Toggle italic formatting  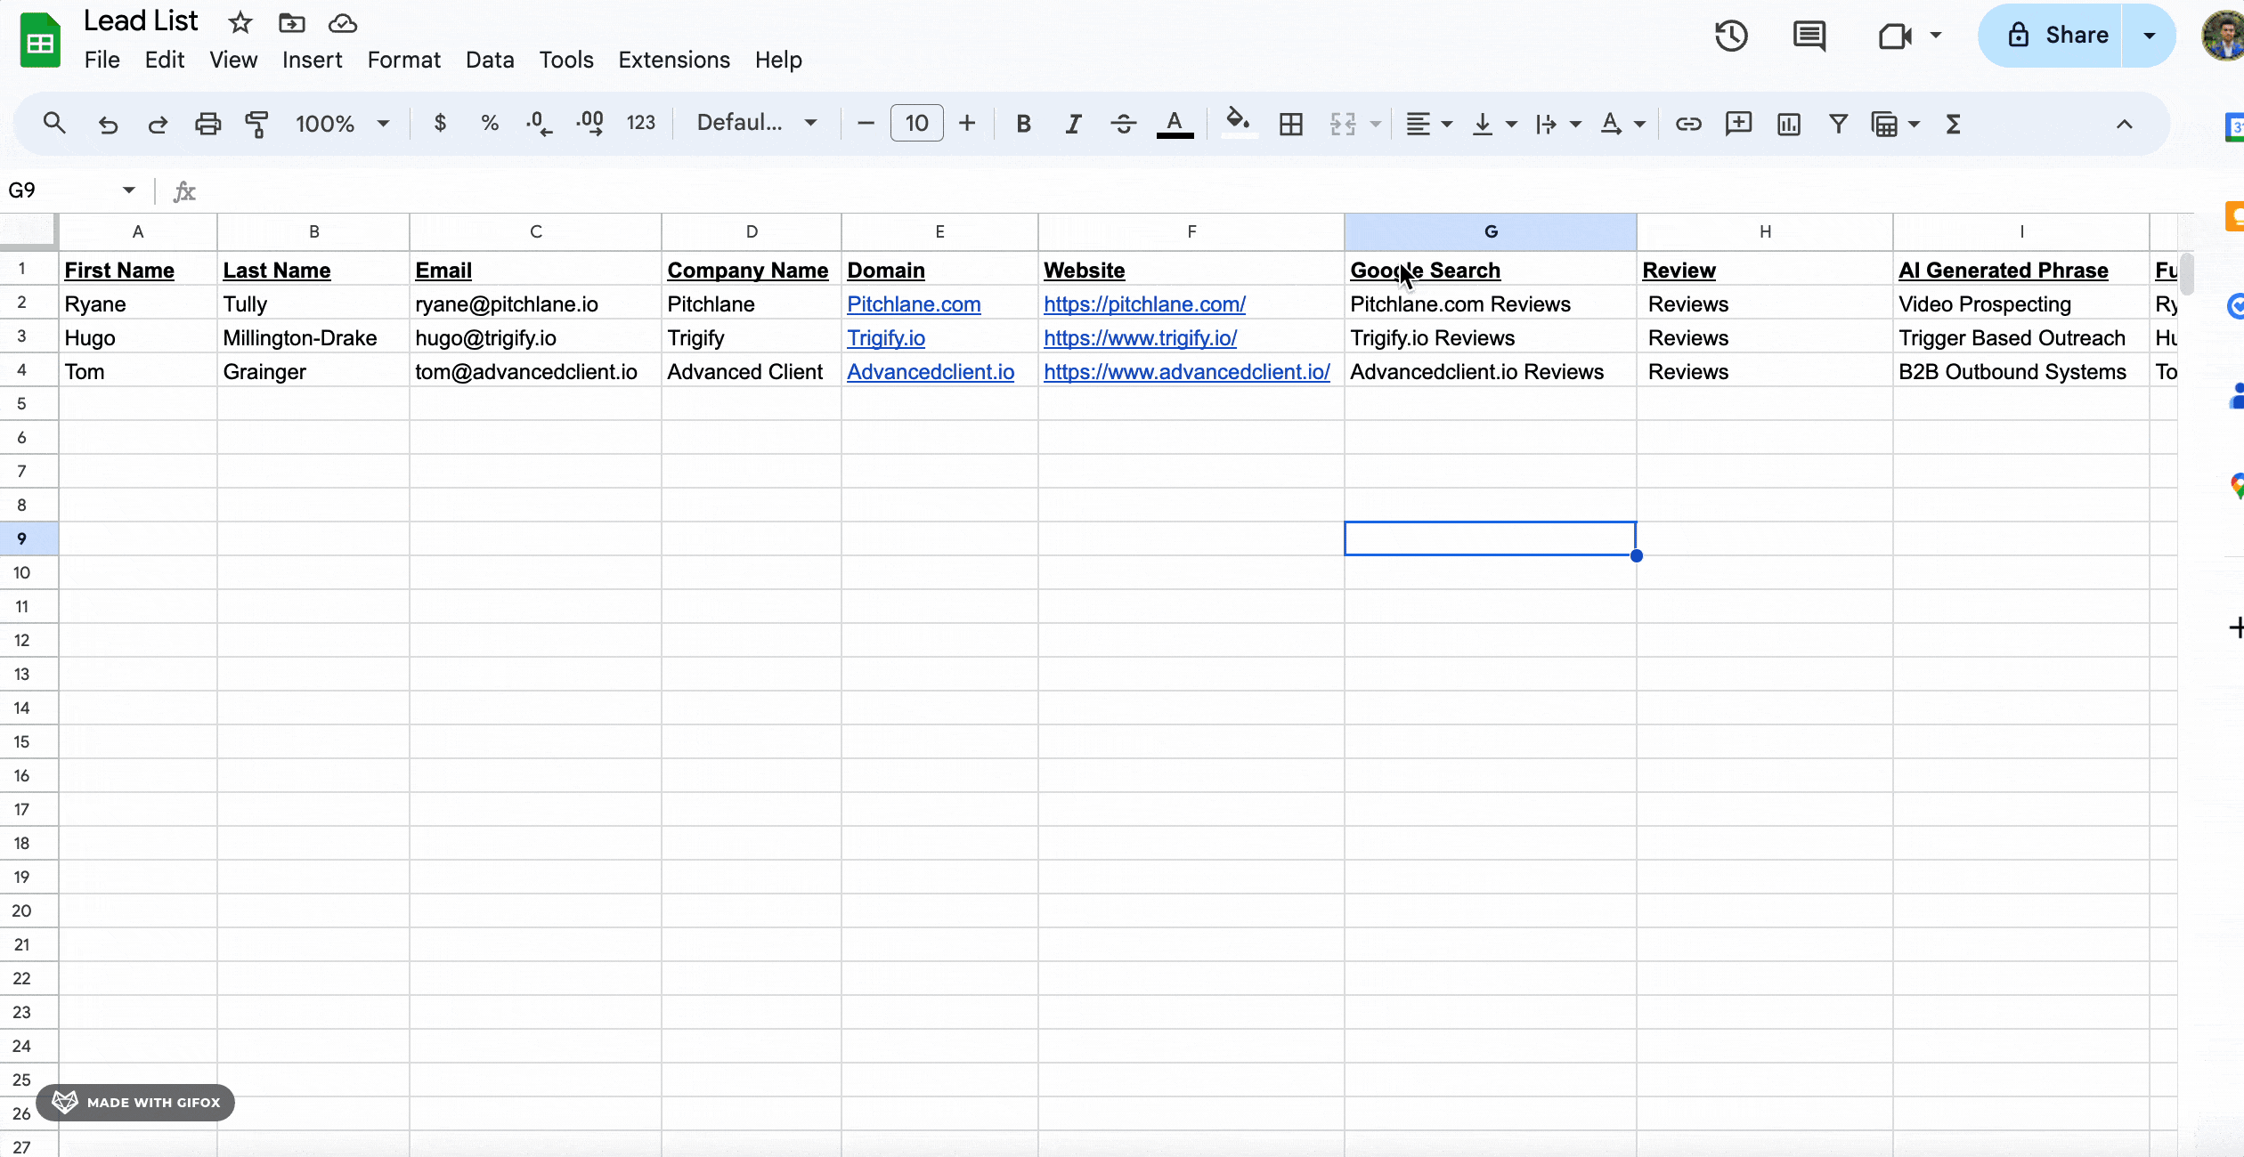1074,124
